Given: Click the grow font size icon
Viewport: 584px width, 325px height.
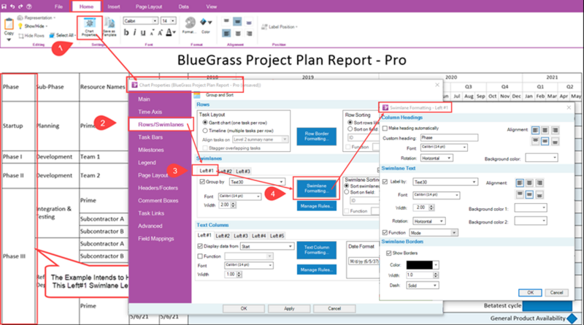Looking at the screenshot, I should [x=160, y=33].
